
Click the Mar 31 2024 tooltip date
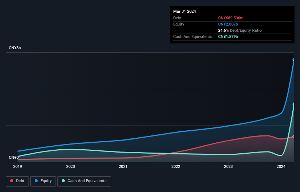185,11
